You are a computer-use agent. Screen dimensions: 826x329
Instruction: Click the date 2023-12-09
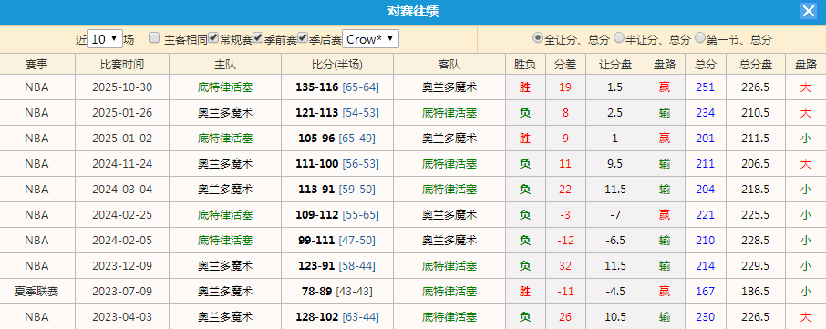[x=122, y=266]
